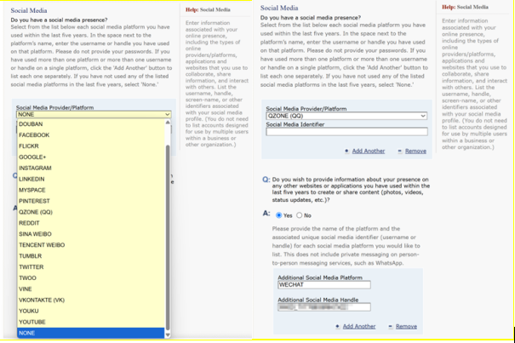Image resolution: width=515 pixels, height=343 pixels.
Task: Pick TENCENT WEIBO from the list
Action: [91, 245]
